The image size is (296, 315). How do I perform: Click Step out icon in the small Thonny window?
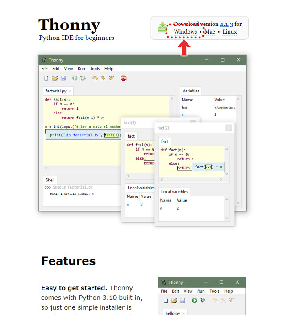pos(231,300)
